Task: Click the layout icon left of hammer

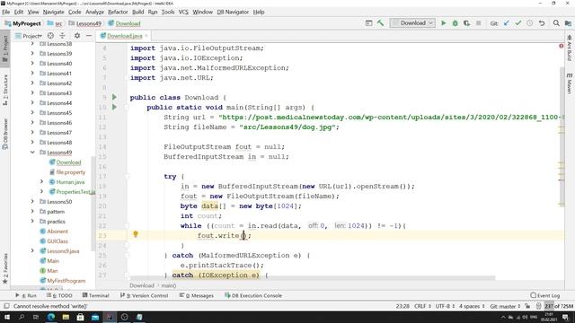Action: tap(369, 23)
